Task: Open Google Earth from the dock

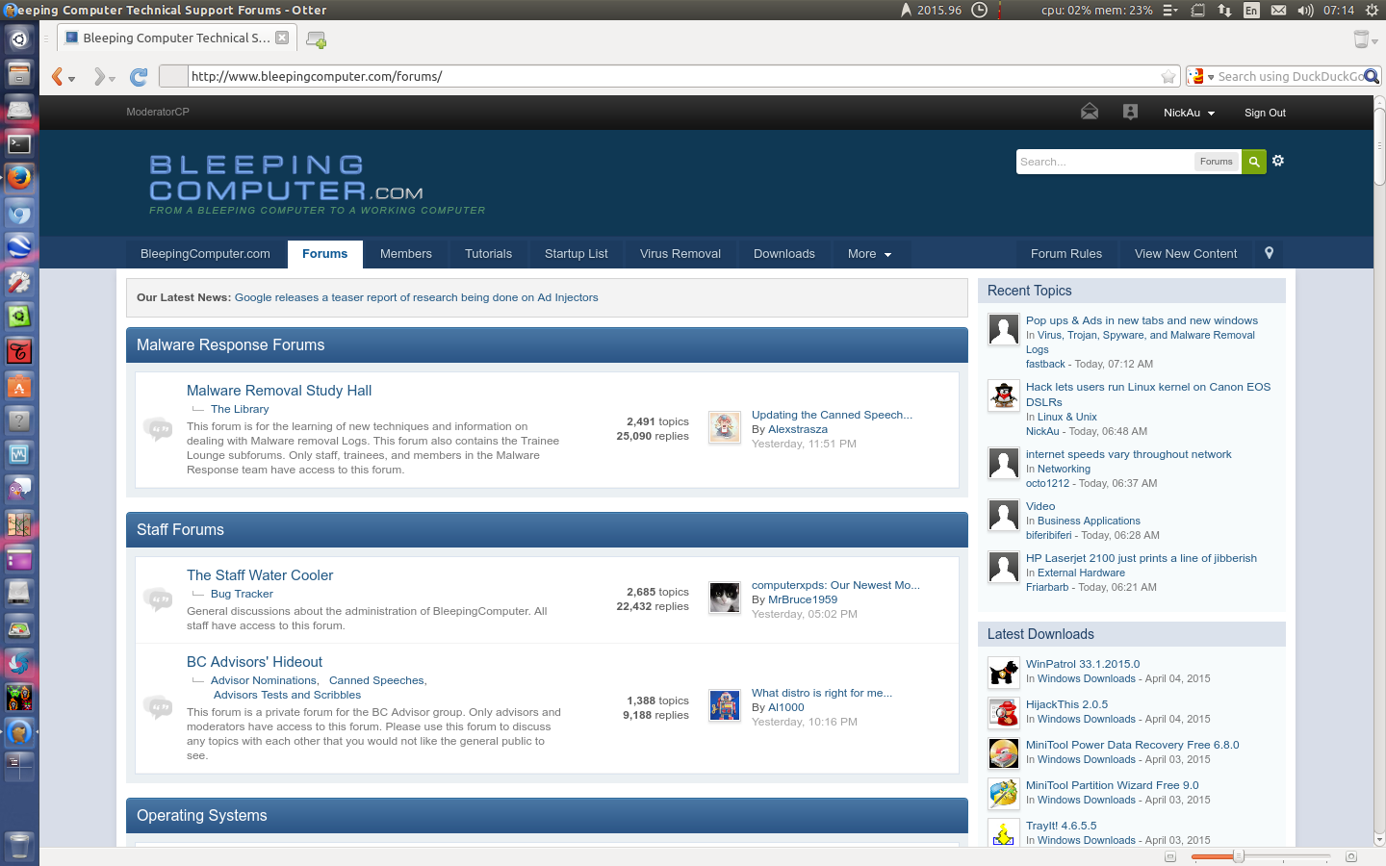Action: click(x=19, y=246)
